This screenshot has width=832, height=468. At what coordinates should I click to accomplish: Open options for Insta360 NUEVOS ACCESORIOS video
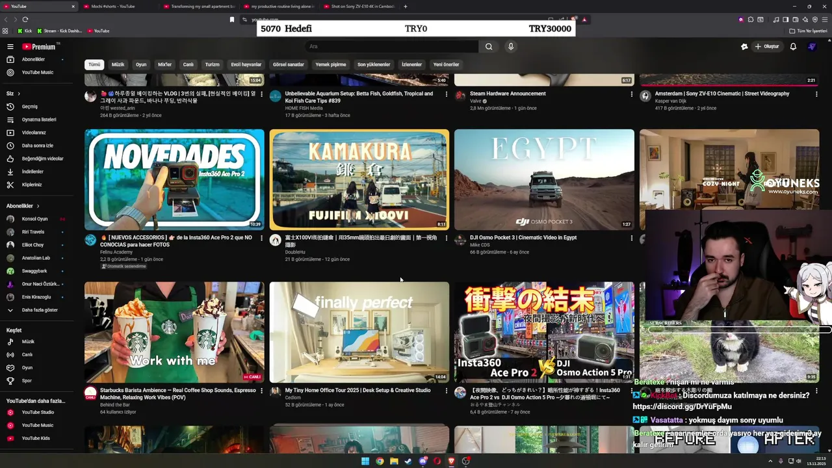[x=261, y=238]
